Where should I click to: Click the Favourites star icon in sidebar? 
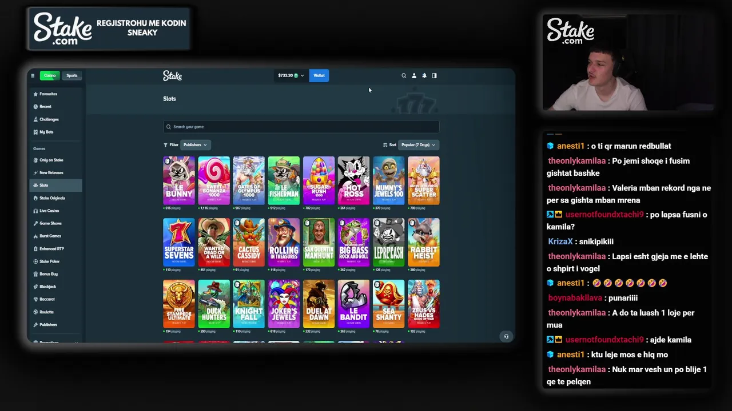35,94
